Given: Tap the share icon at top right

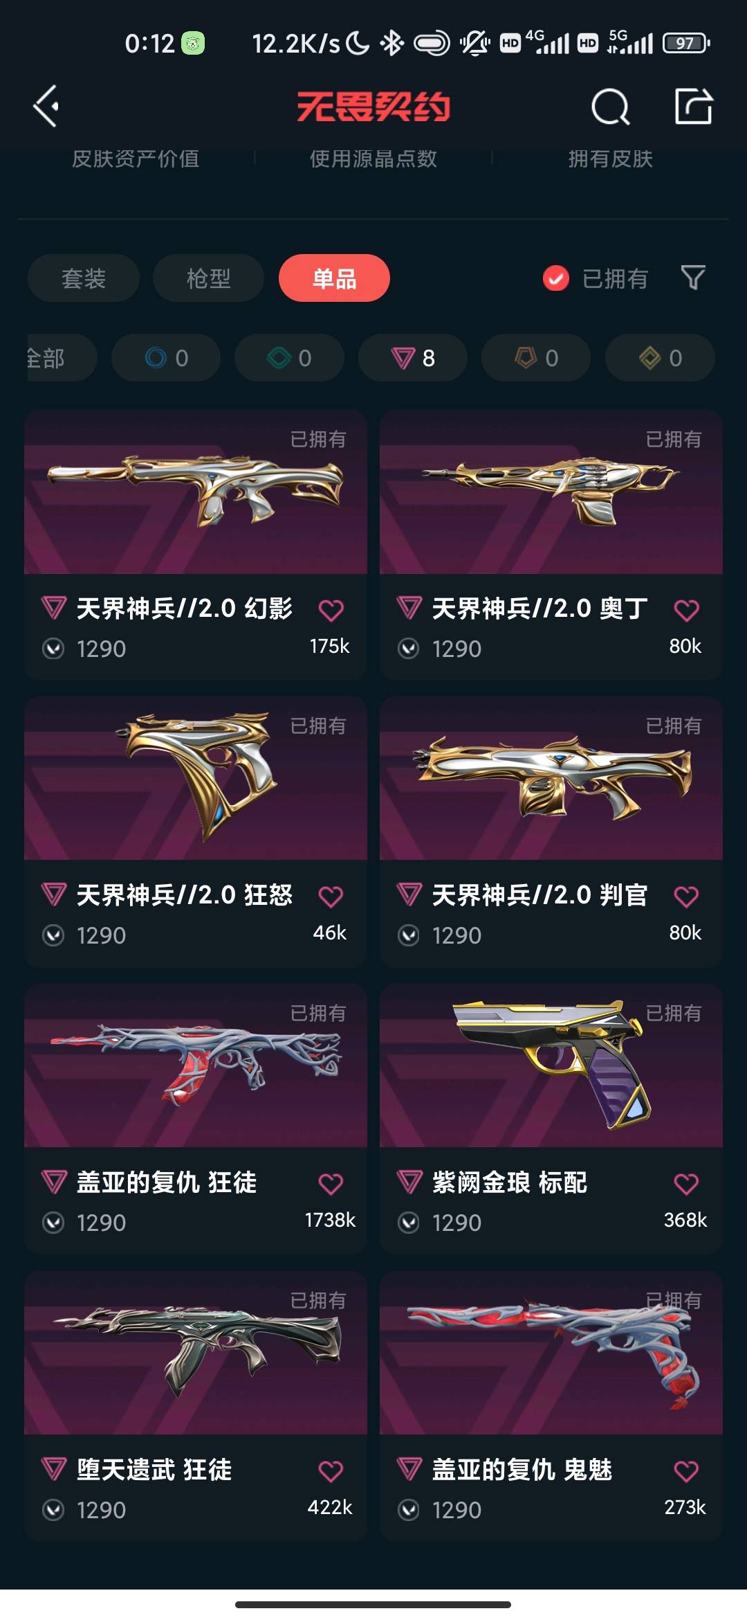Looking at the screenshot, I should coord(694,106).
